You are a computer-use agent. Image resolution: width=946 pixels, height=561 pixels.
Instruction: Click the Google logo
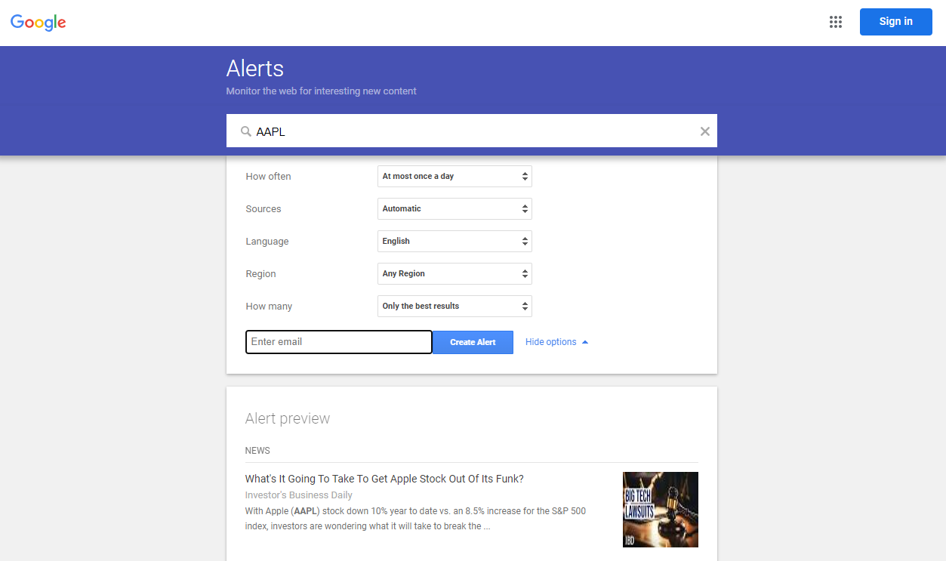click(x=39, y=23)
